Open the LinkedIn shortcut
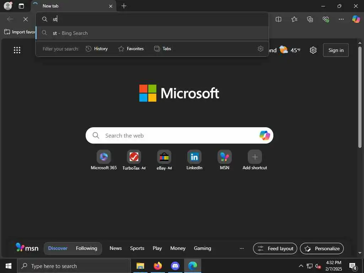 pos(194,160)
